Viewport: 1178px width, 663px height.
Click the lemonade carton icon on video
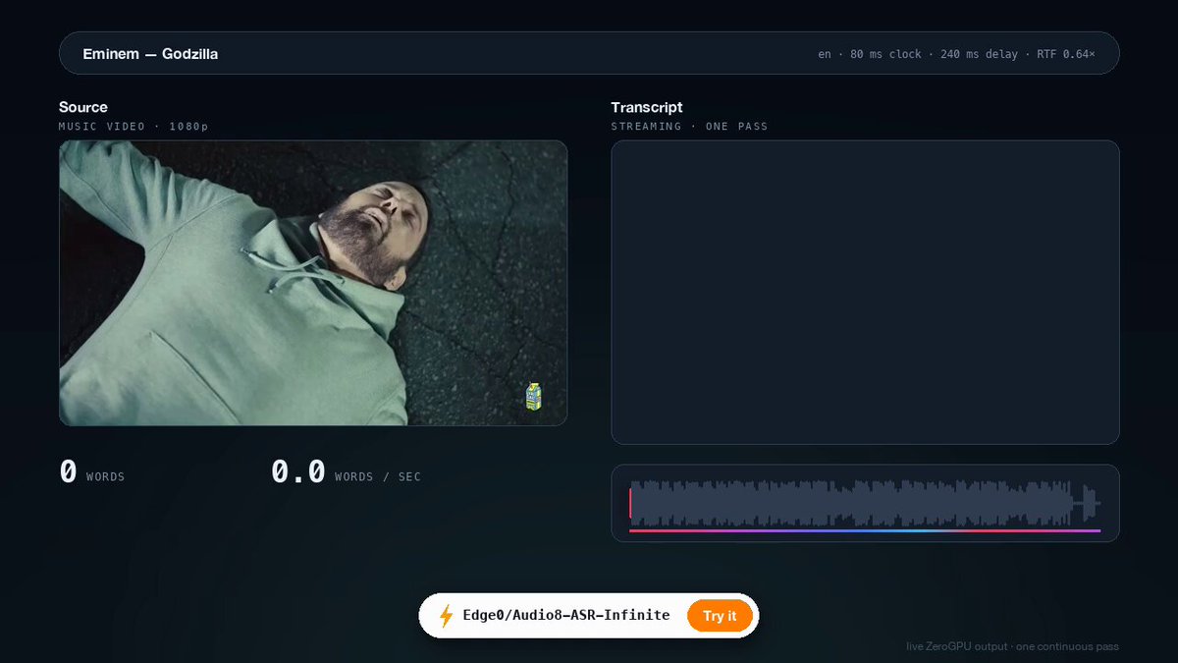pyautogui.click(x=533, y=396)
